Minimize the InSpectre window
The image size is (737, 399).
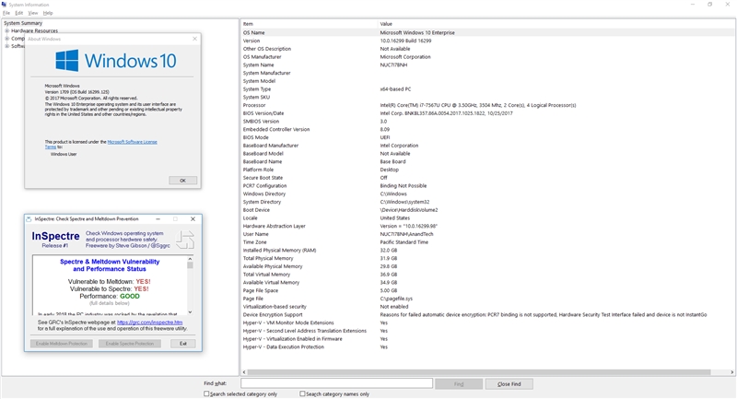158,219
